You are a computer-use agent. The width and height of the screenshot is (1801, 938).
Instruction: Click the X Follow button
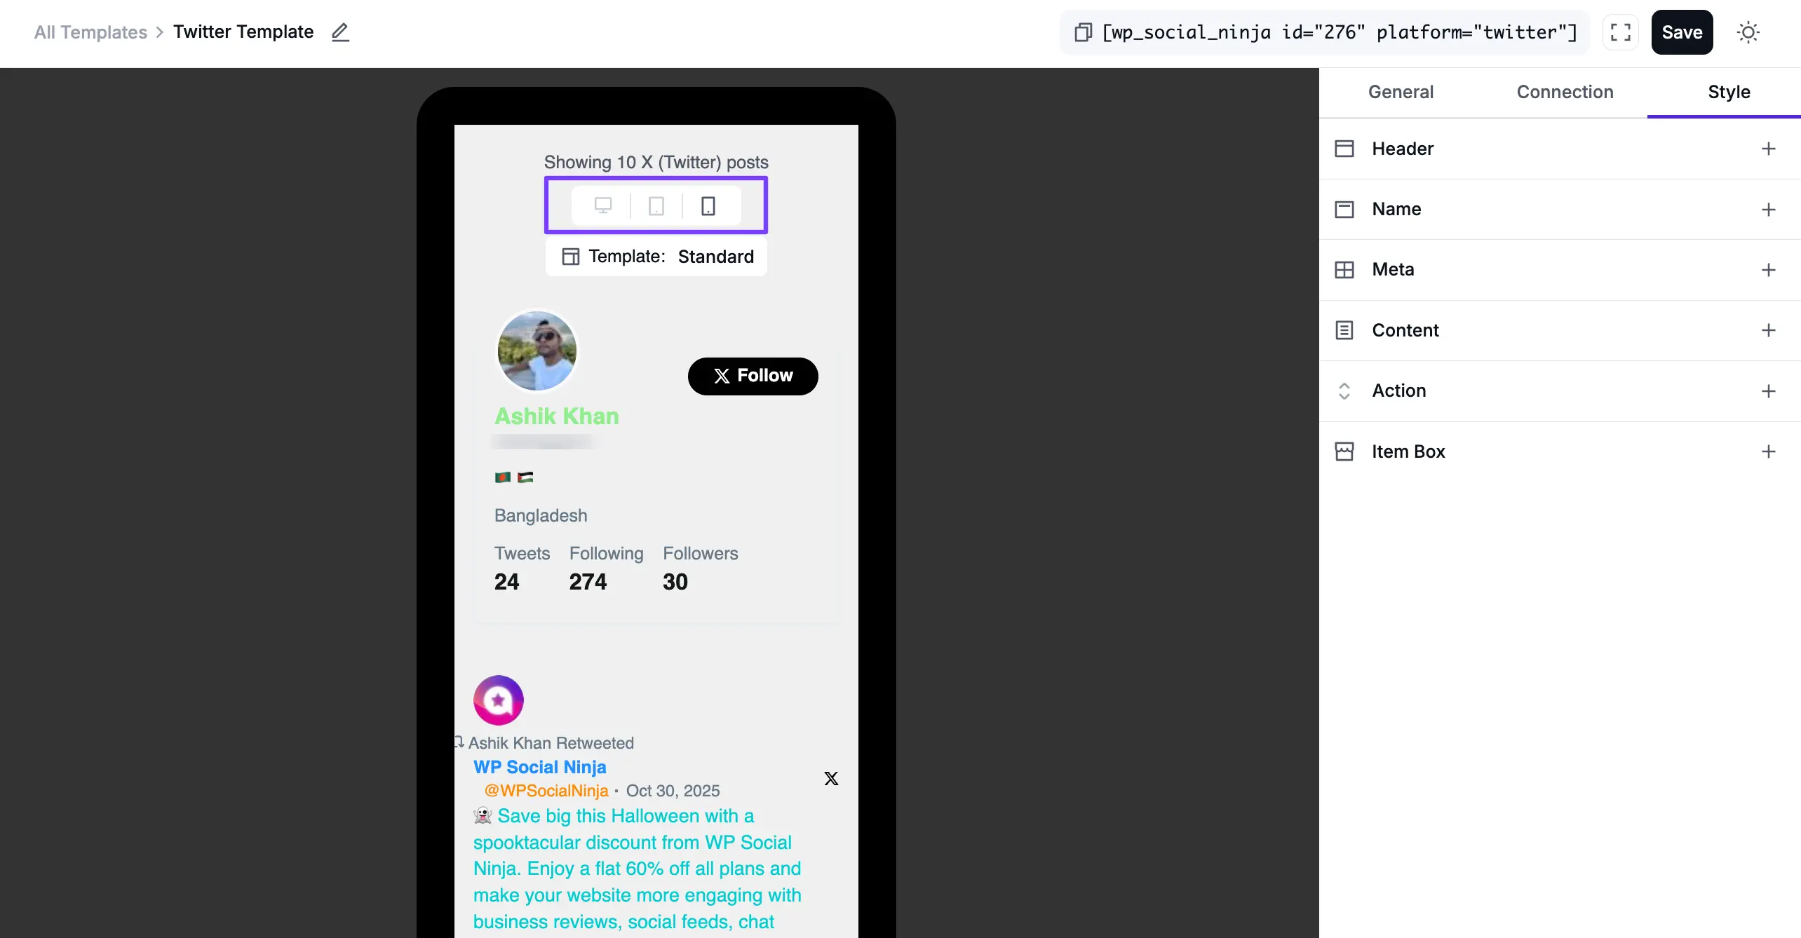pos(753,376)
